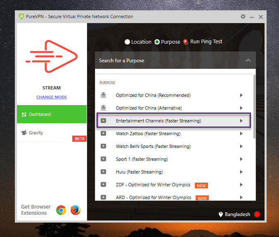Screen dimensions: 279x237
Task: Click the purpose list scrollbar
Action: coord(255,107)
